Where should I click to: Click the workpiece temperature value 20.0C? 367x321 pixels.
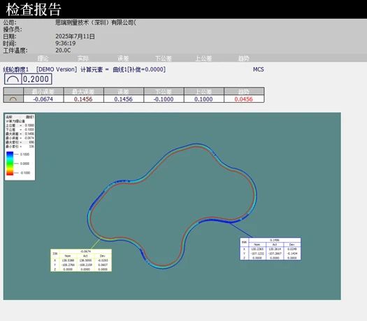click(x=63, y=50)
